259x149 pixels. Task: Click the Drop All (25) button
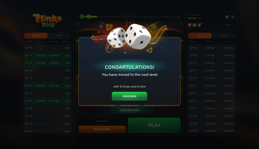(102, 129)
